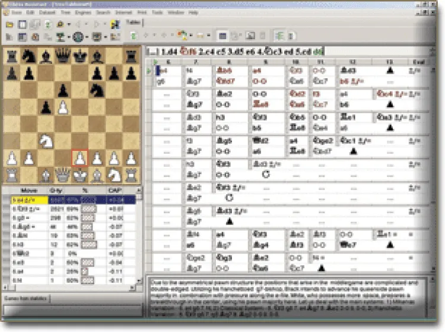The image size is (445, 332).
Task: Click the black knight on f6
Action: point(97,90)
